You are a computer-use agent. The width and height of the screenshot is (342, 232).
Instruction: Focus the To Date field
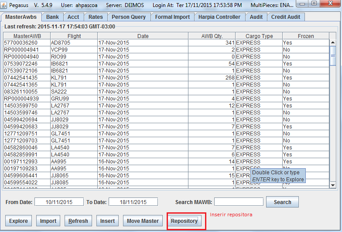[x=133, y=202]
